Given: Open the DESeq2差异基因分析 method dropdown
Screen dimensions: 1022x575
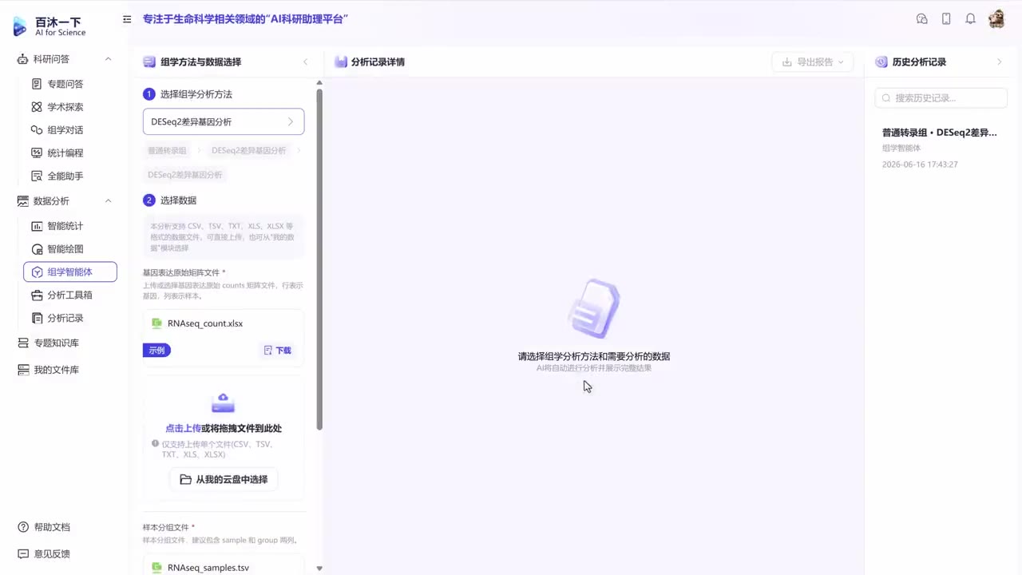Looking at the screenshot, I should tap(224, 121).
